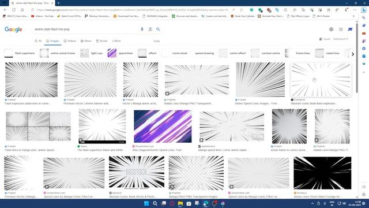Click the page vertical scrollbar
The width and height of the screenshot is (369, 208).
tap(357, 58)
